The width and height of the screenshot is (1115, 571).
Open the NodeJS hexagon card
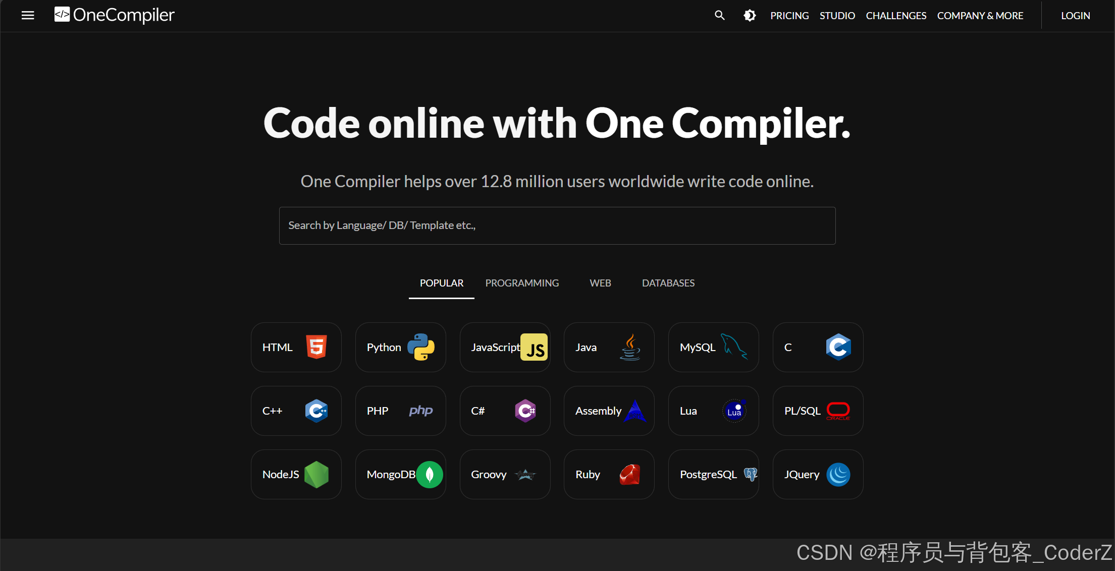pyautogui.click(x=296, y=475)
